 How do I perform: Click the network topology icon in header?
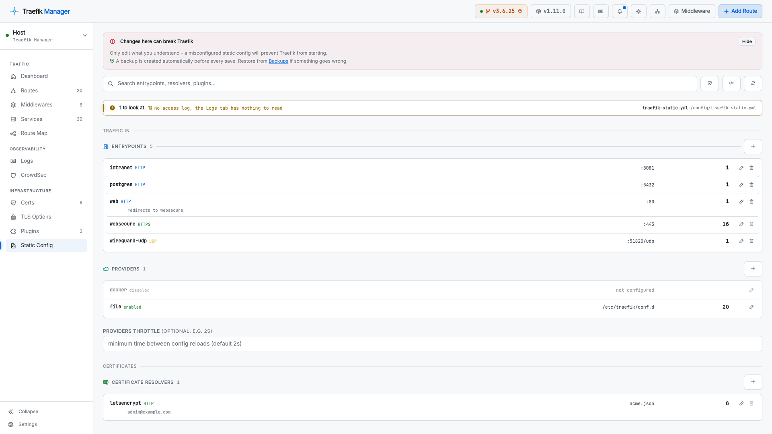[657, 11]
